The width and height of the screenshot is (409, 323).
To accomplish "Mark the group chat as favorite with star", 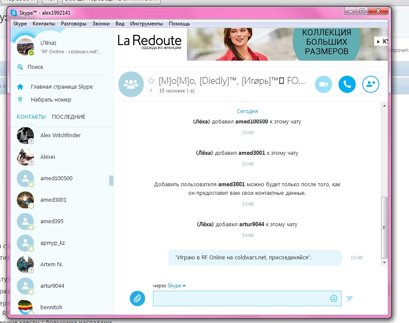I will tap(151, 81).
